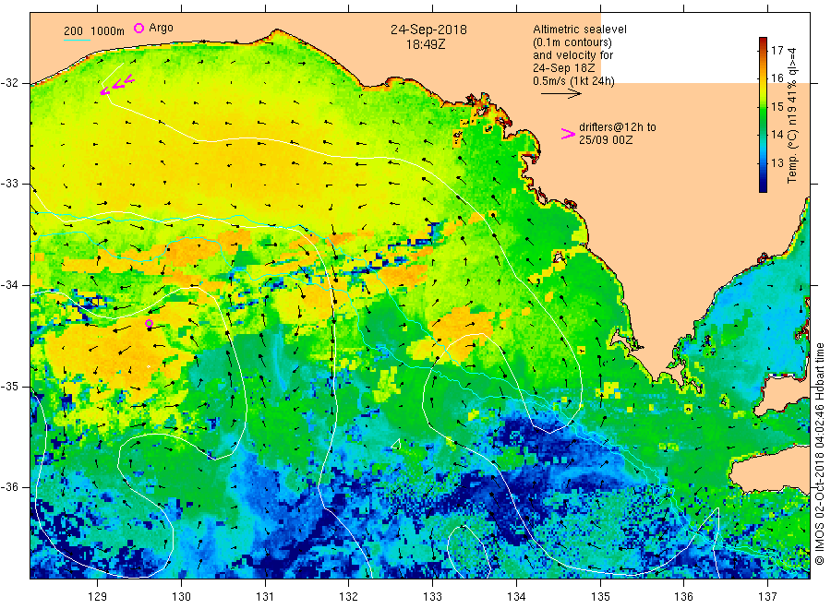Click the and velocity for caption line

pyautogui.click(x=572, y=55)
